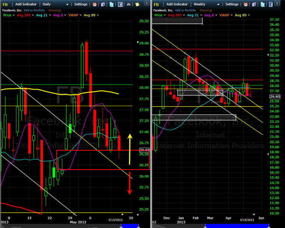Image resolution: width=285 pixels, height=228 pixels.
Task: Expand VWAP arrow in Daily chart
Action: 80,15
